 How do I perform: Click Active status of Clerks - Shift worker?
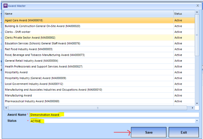pos(178,32)
